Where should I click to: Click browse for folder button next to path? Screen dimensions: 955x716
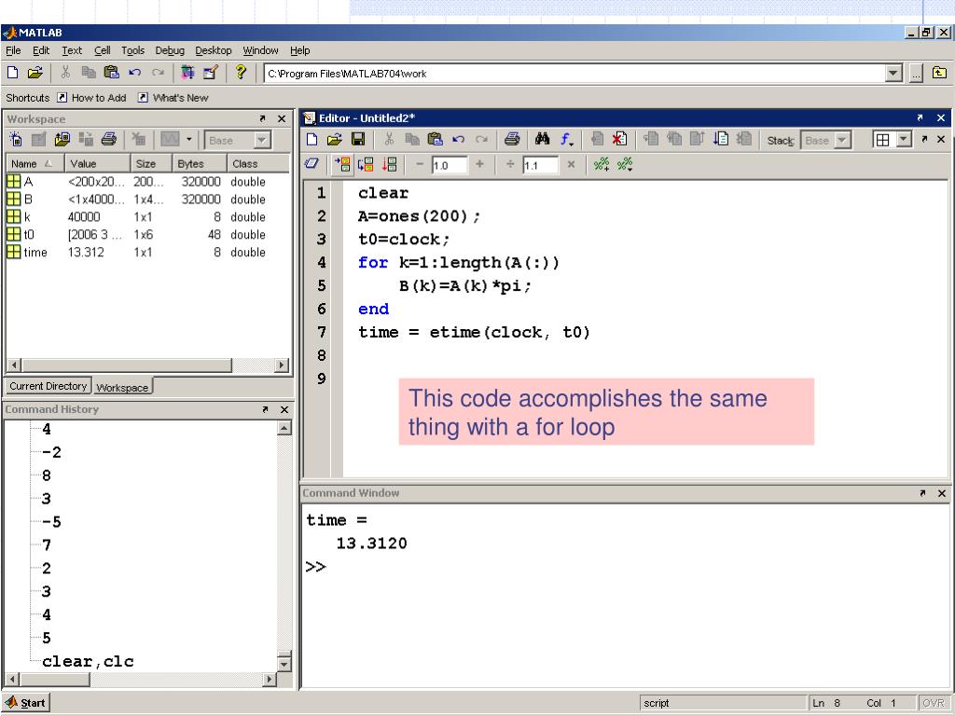tap(916, 74)
